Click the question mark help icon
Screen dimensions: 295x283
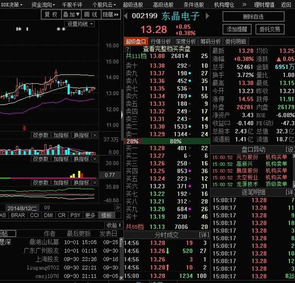128,49
